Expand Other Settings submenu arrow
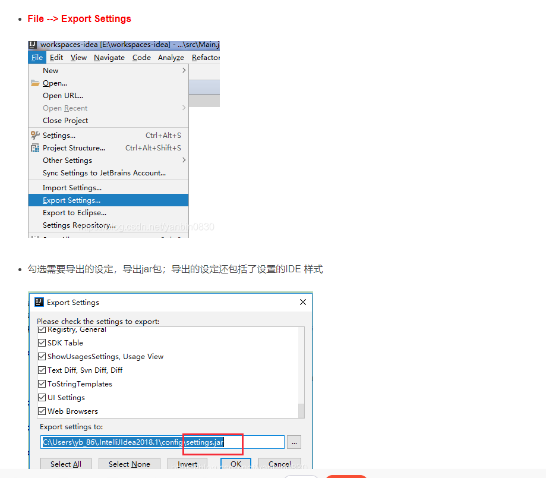The height and width of the screenshot is (478, 546). [184, 161]
